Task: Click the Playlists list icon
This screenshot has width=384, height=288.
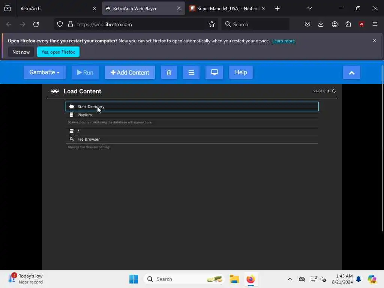Action: 72,115
